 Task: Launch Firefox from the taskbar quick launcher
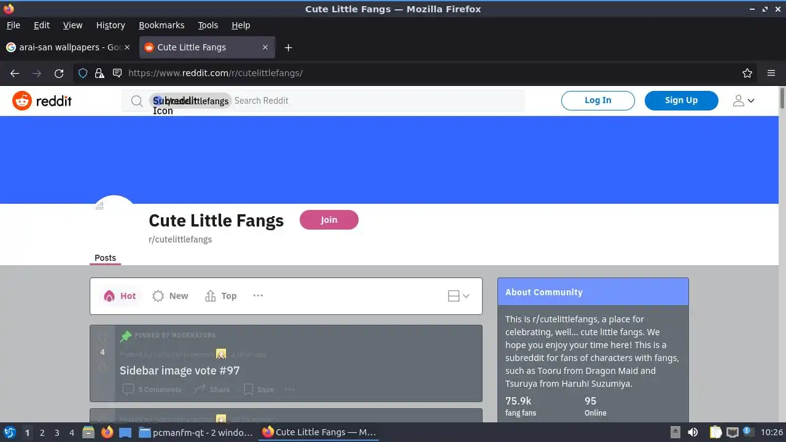tap(107, 432)
